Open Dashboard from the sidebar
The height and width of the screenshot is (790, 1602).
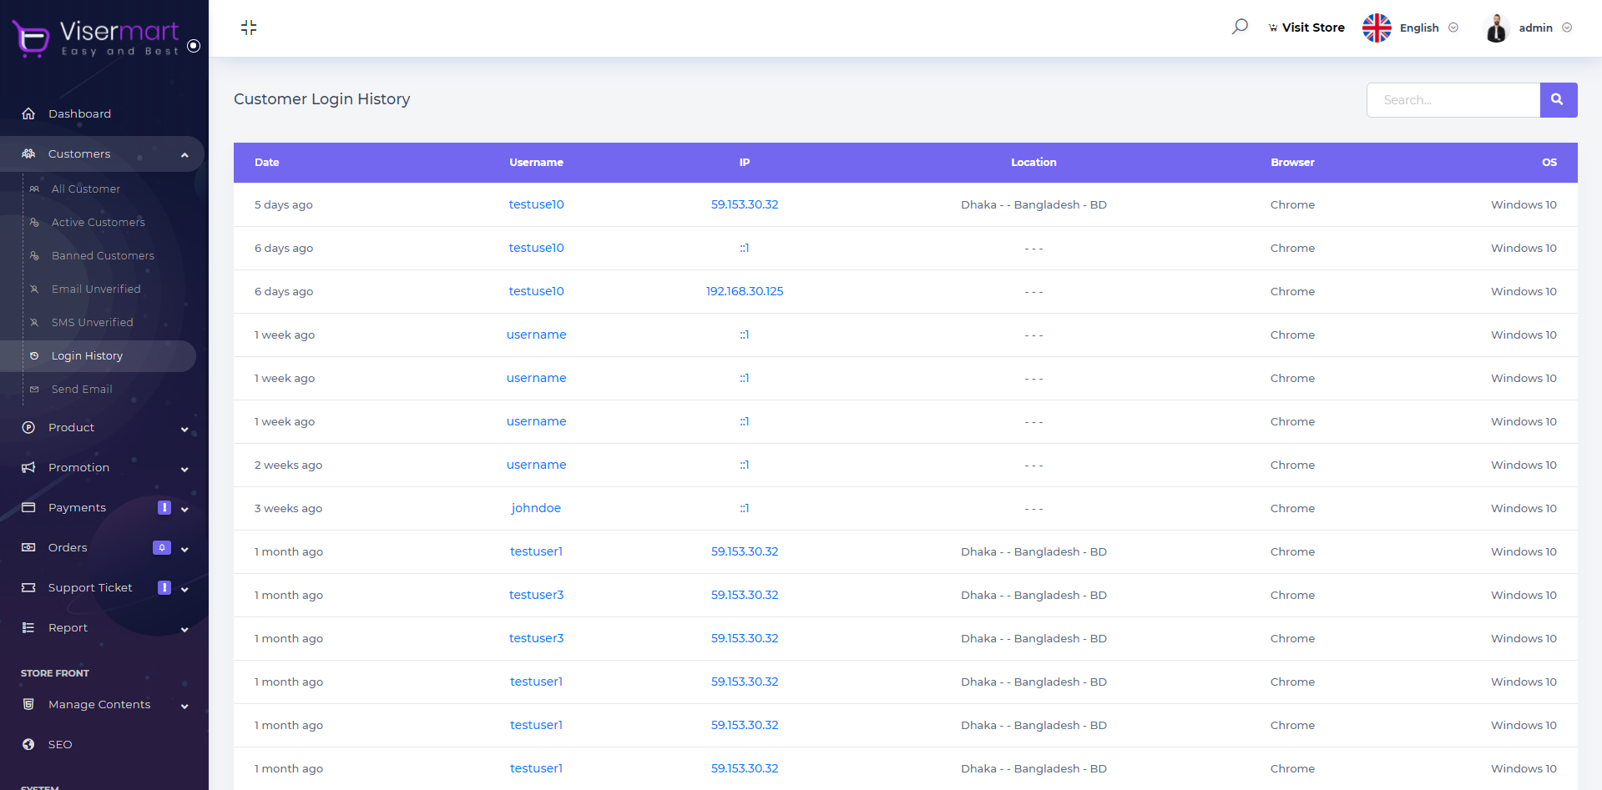79,113
